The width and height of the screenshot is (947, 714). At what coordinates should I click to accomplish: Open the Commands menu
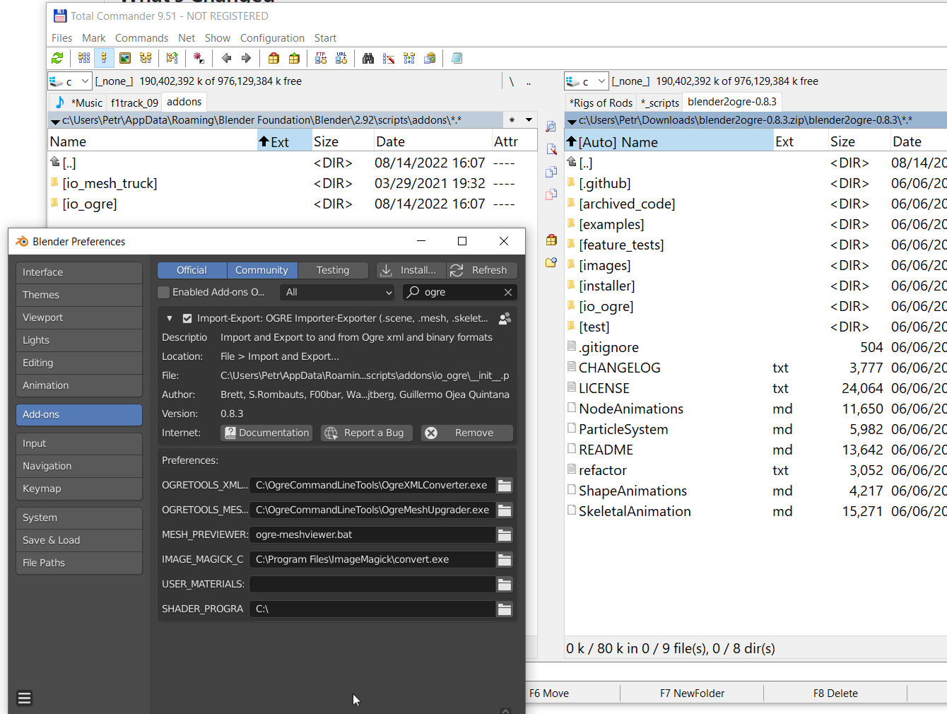point(141,38)
